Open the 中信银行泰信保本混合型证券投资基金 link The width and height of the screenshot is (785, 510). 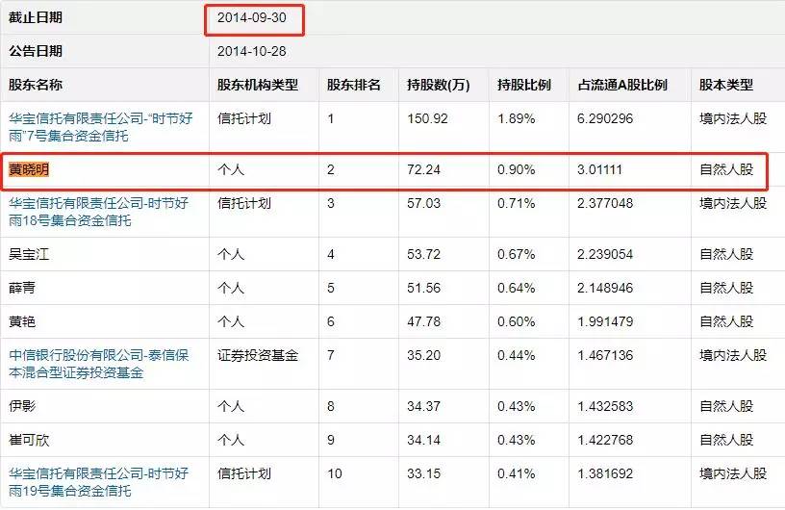coord(99,364)
